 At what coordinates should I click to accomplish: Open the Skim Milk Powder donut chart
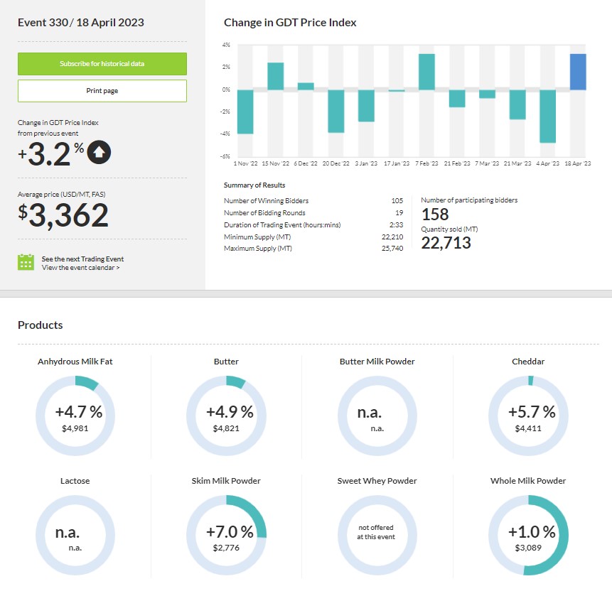(x=226, y=535)
